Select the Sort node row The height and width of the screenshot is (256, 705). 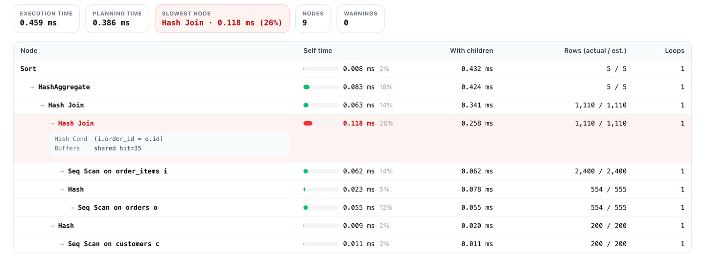(352, 69)
